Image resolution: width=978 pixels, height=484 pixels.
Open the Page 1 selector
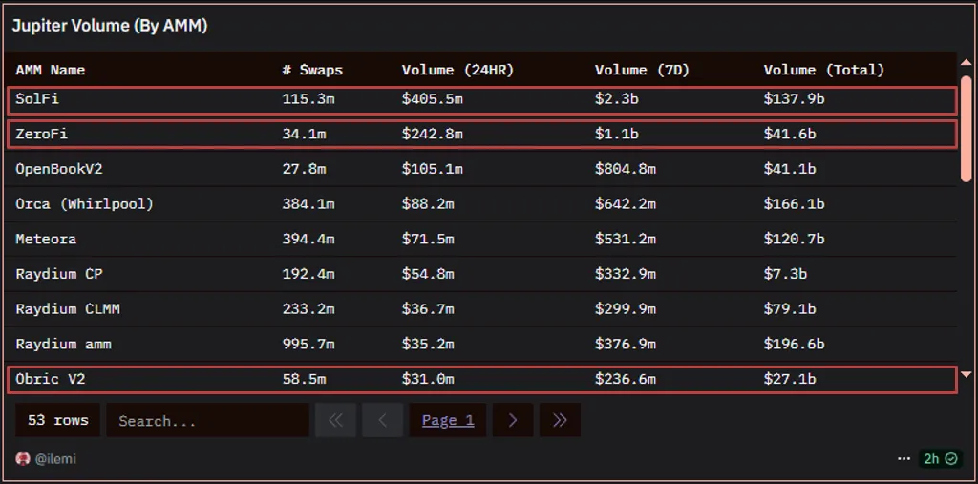448,420
